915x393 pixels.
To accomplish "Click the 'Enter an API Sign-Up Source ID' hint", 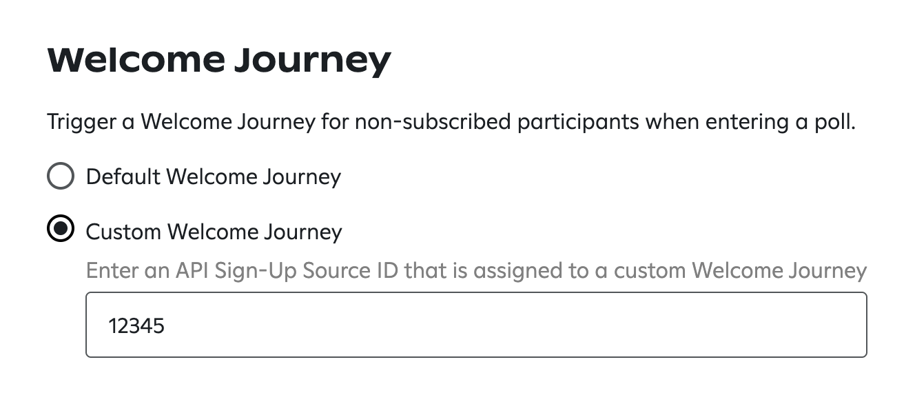I will (475, 270).
